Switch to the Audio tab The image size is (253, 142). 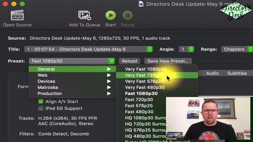pos(212,73)
